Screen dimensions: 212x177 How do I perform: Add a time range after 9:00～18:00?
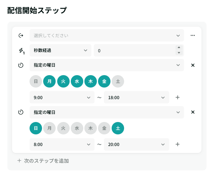(177, 97)
